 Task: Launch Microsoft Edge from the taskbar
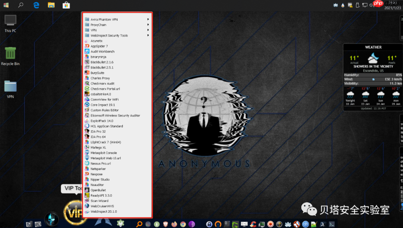tap(36, 5)
